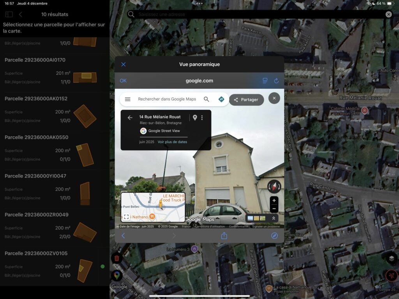Open the Google Maps hamburger menu
The height and width of the screenshot is (299, 399).
pos(127,99)
